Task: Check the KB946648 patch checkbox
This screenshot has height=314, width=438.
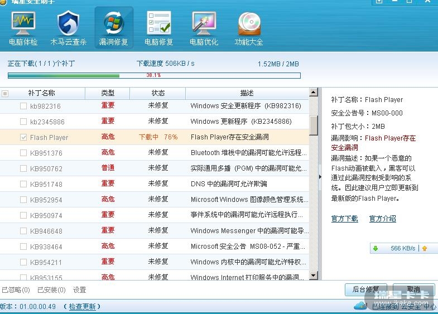Action: [23, 231]
